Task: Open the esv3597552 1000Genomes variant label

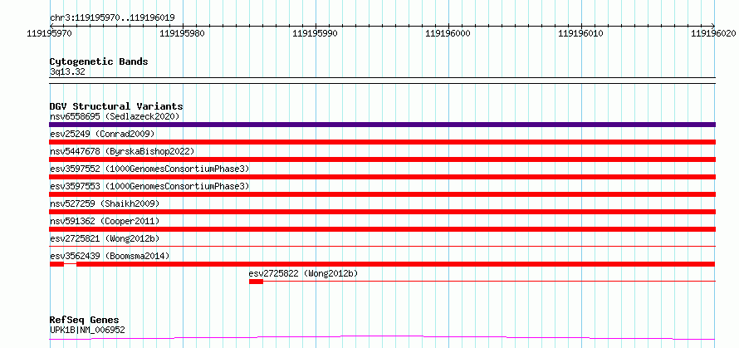Action: point(149,169)
